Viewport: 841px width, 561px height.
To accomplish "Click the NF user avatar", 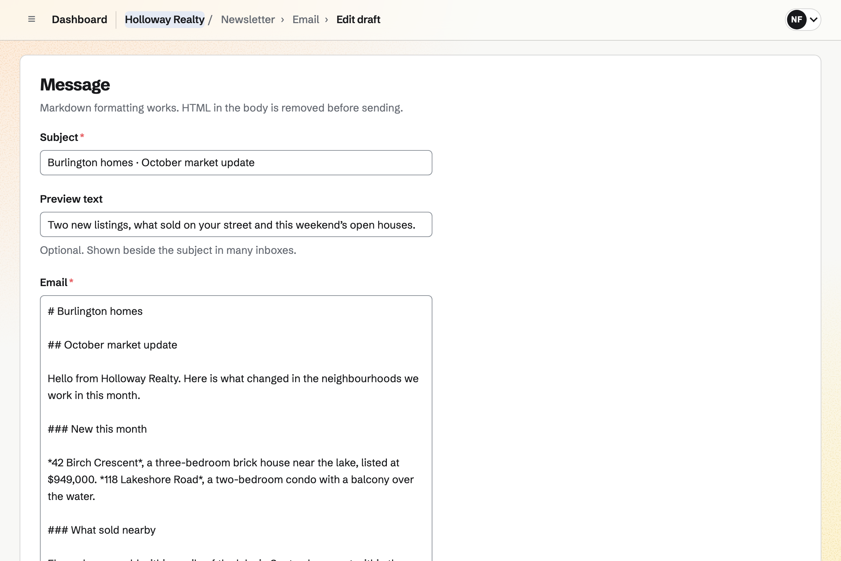I will click(x=796, y=19).
